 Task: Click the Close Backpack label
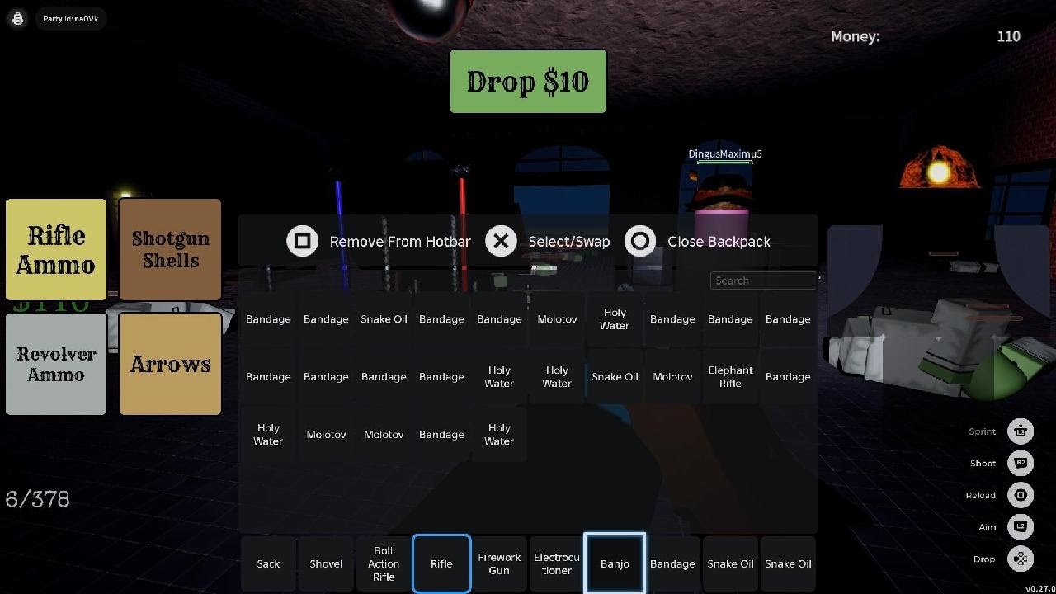coord(719,242)
